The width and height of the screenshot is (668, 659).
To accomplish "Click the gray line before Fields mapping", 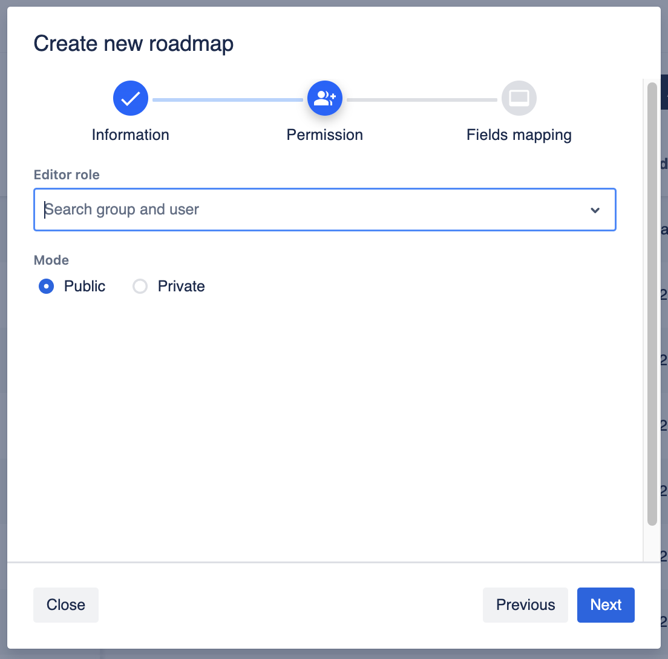I will pyautogui.click(x=422, y=99).
